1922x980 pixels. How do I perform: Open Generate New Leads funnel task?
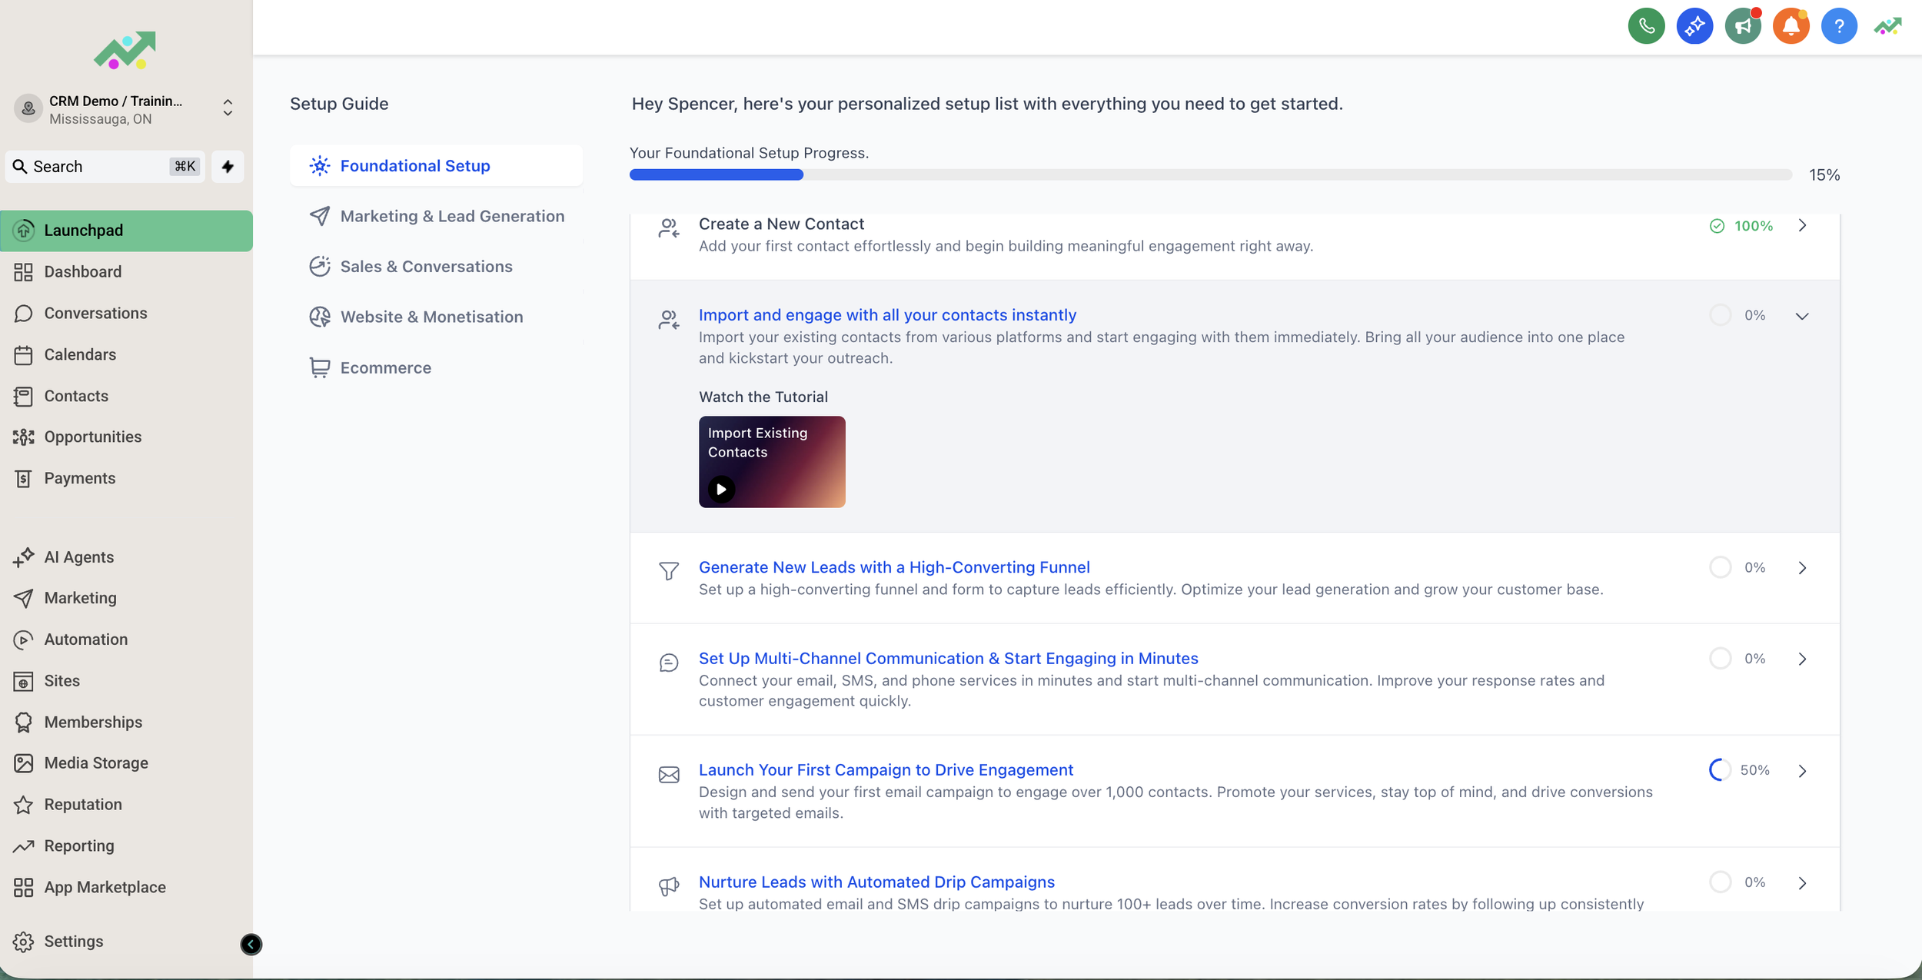[x=894, y=566]
